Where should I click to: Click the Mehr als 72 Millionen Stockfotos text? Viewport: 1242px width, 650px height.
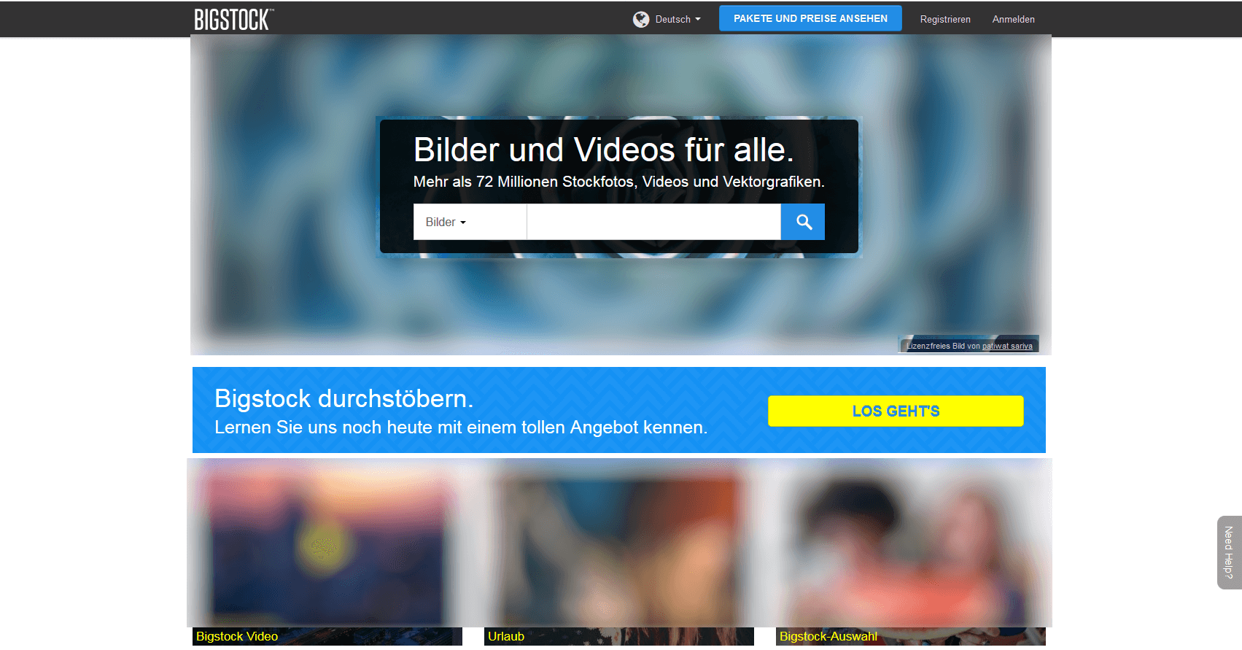click(619, 182)
